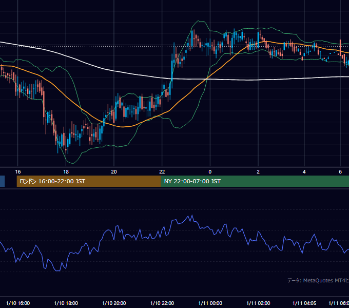Image resolution: width=349 pixels, height=308 pixels.
Task: Click the hour 22 axis tick label
Action: tap(162, 172)
